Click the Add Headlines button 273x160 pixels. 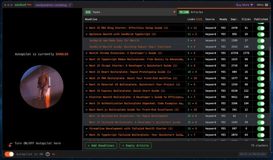[101, 146]
